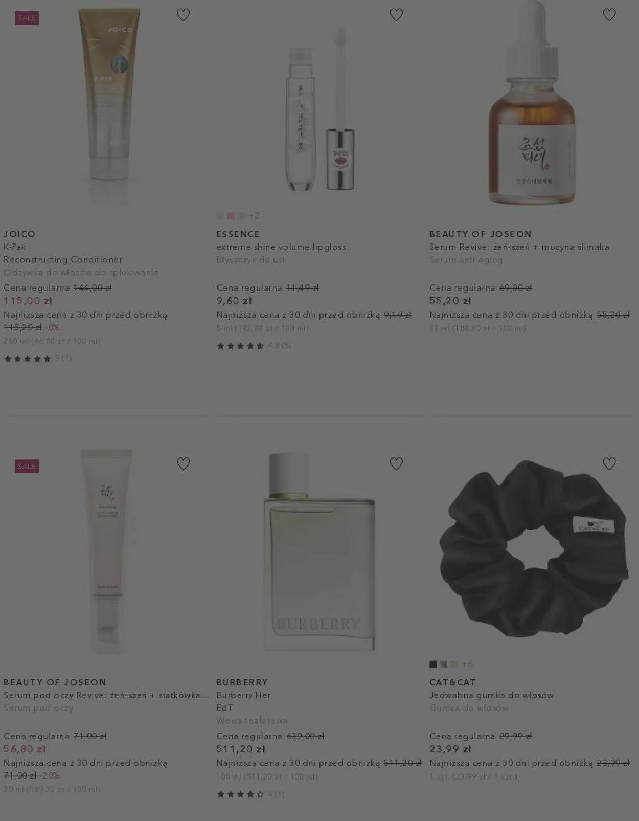This screenshot has width=639, height=821.
Task: Click SALE badge on Joico conditioner
Action: click(x=27, y=18)
